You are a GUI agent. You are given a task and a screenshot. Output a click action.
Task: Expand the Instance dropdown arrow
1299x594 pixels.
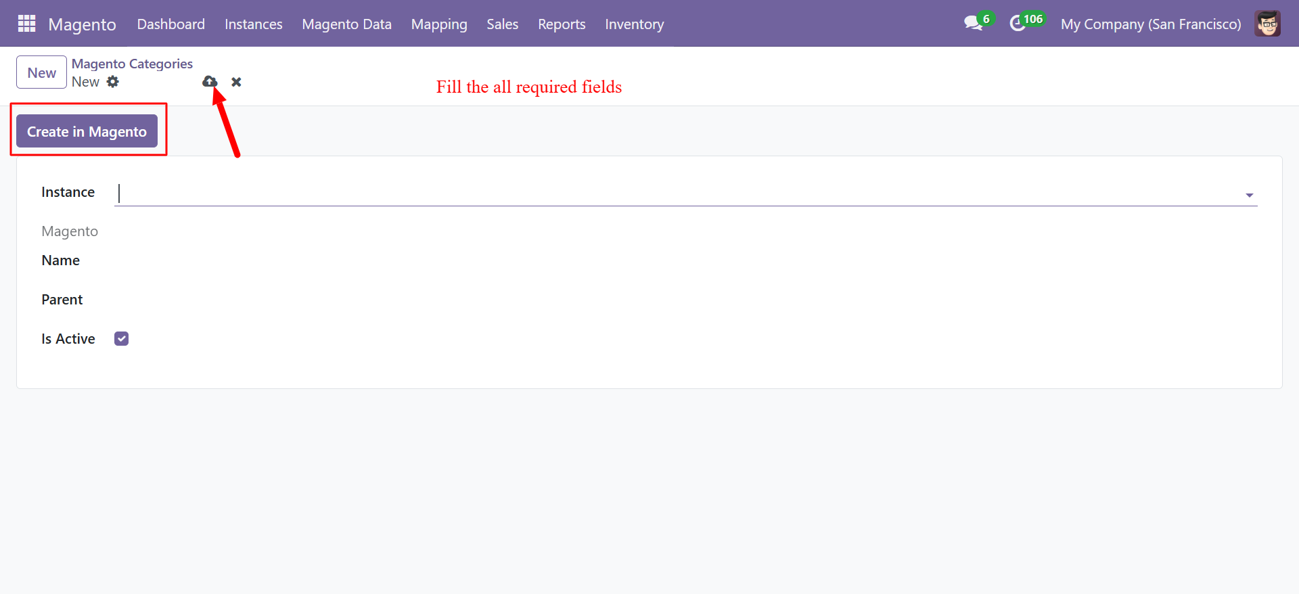point(1250,195)
